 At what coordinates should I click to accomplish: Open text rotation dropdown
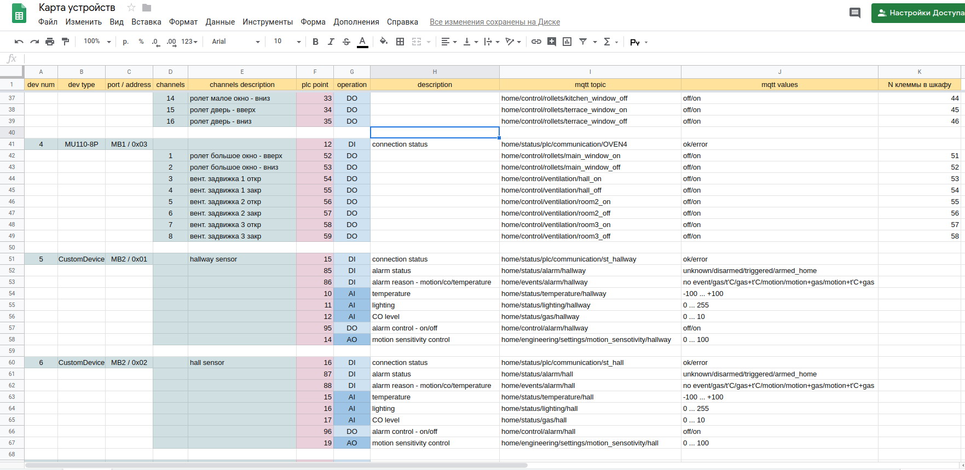[x=513, y=42]
